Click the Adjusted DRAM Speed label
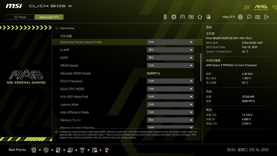Viewport: 277px width, 156px height. [x=75, y=73]
